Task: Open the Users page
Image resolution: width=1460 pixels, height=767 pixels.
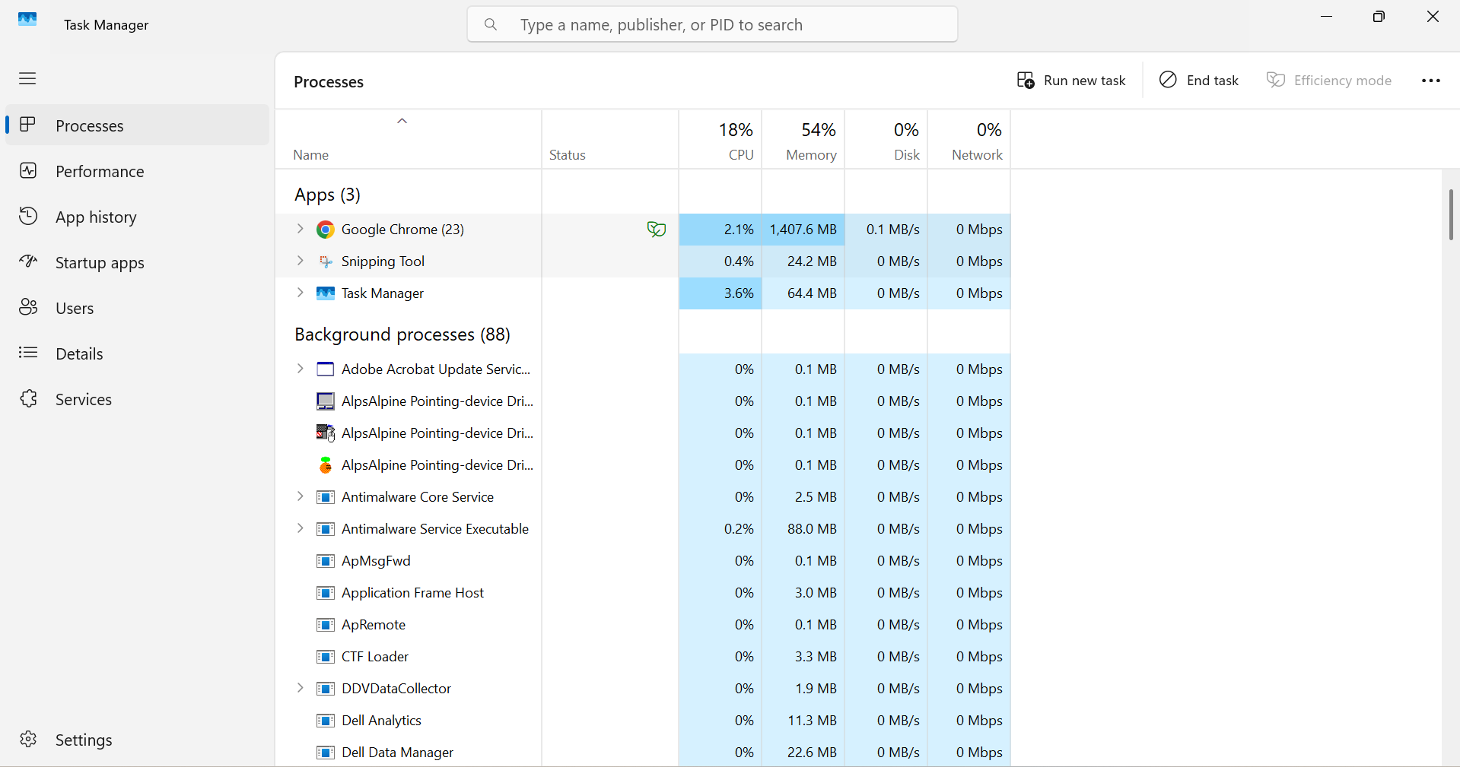Action: 137,308
